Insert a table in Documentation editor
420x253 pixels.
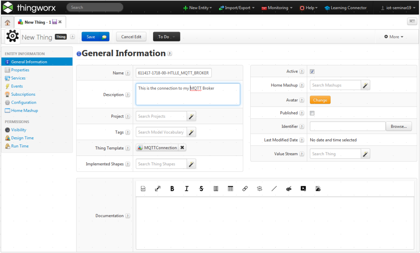pyautogui.click(x=230, y=189)
